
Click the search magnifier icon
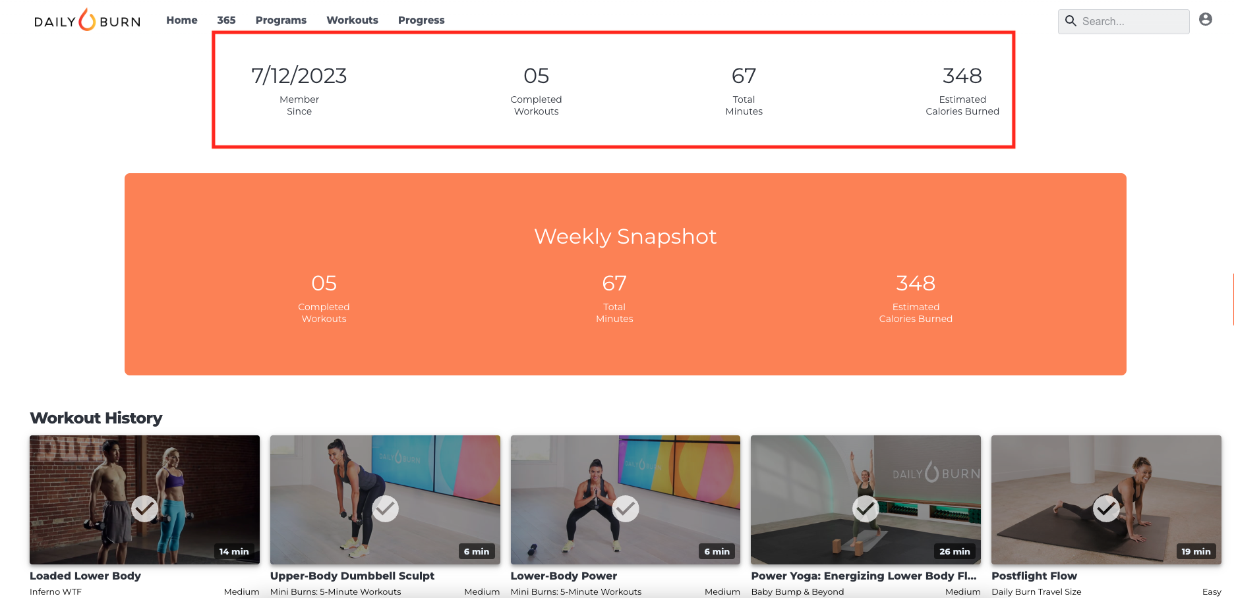(x=1071, y=21)
